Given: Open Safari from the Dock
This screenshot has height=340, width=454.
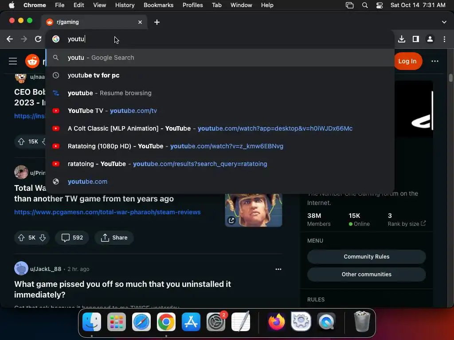Looking at the screenshot, I should (x=141, y=322).
